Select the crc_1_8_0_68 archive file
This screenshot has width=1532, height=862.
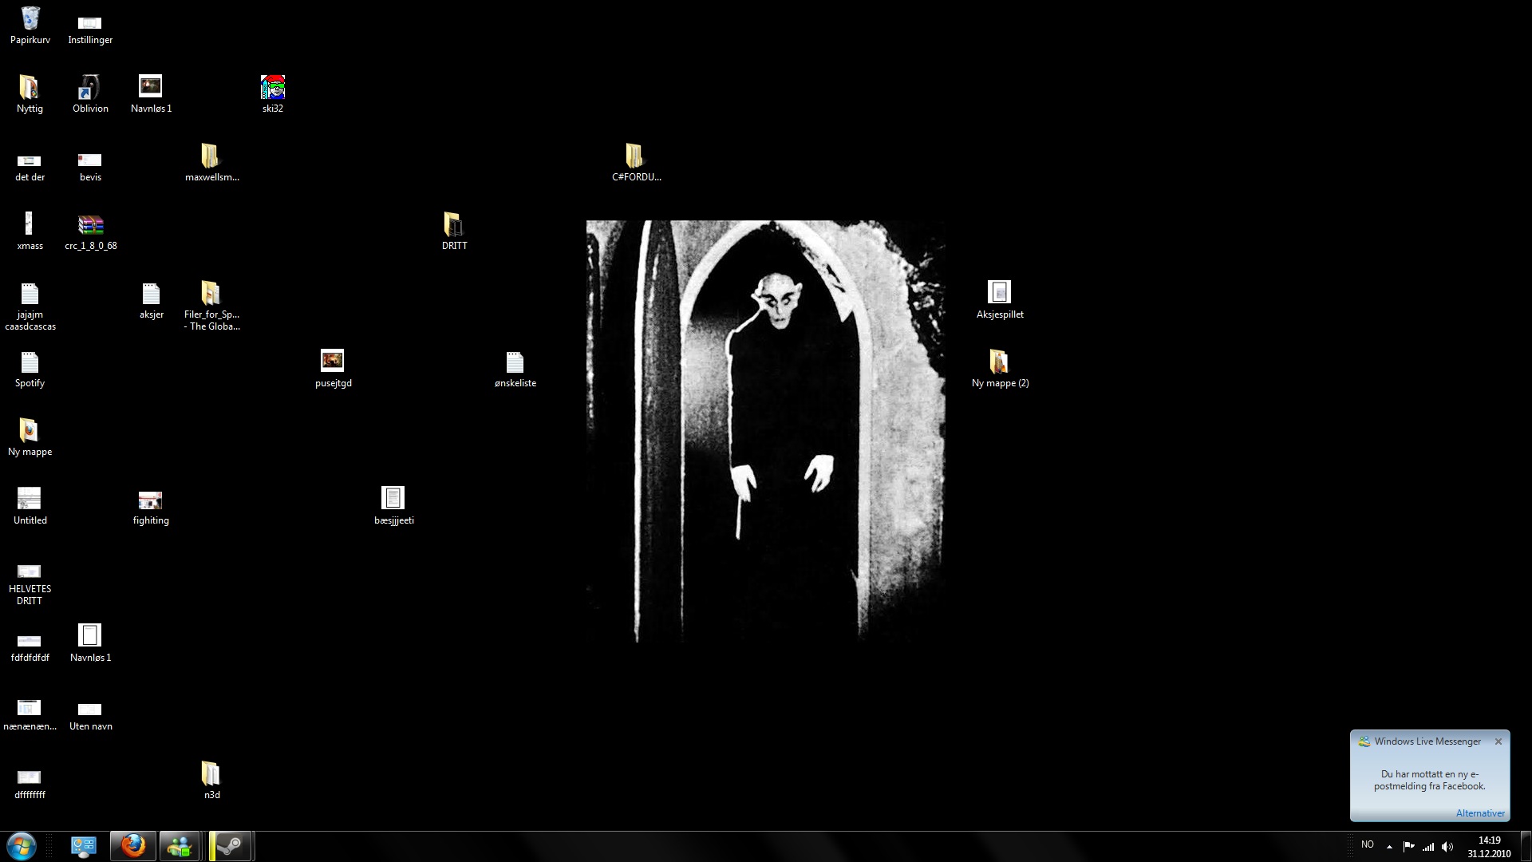coord(91,231)
